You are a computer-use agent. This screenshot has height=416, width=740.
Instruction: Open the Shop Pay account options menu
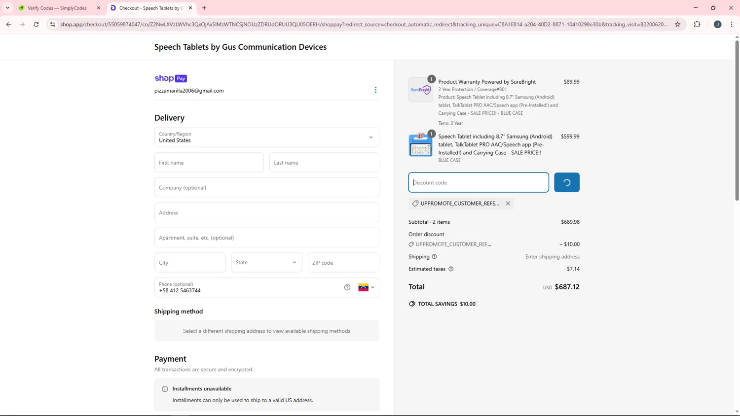coord(375,90)
